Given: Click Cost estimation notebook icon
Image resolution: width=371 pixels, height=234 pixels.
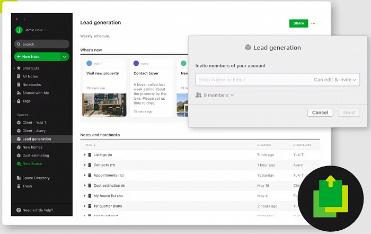Looking at the screenshot, I should pos(90,185).
